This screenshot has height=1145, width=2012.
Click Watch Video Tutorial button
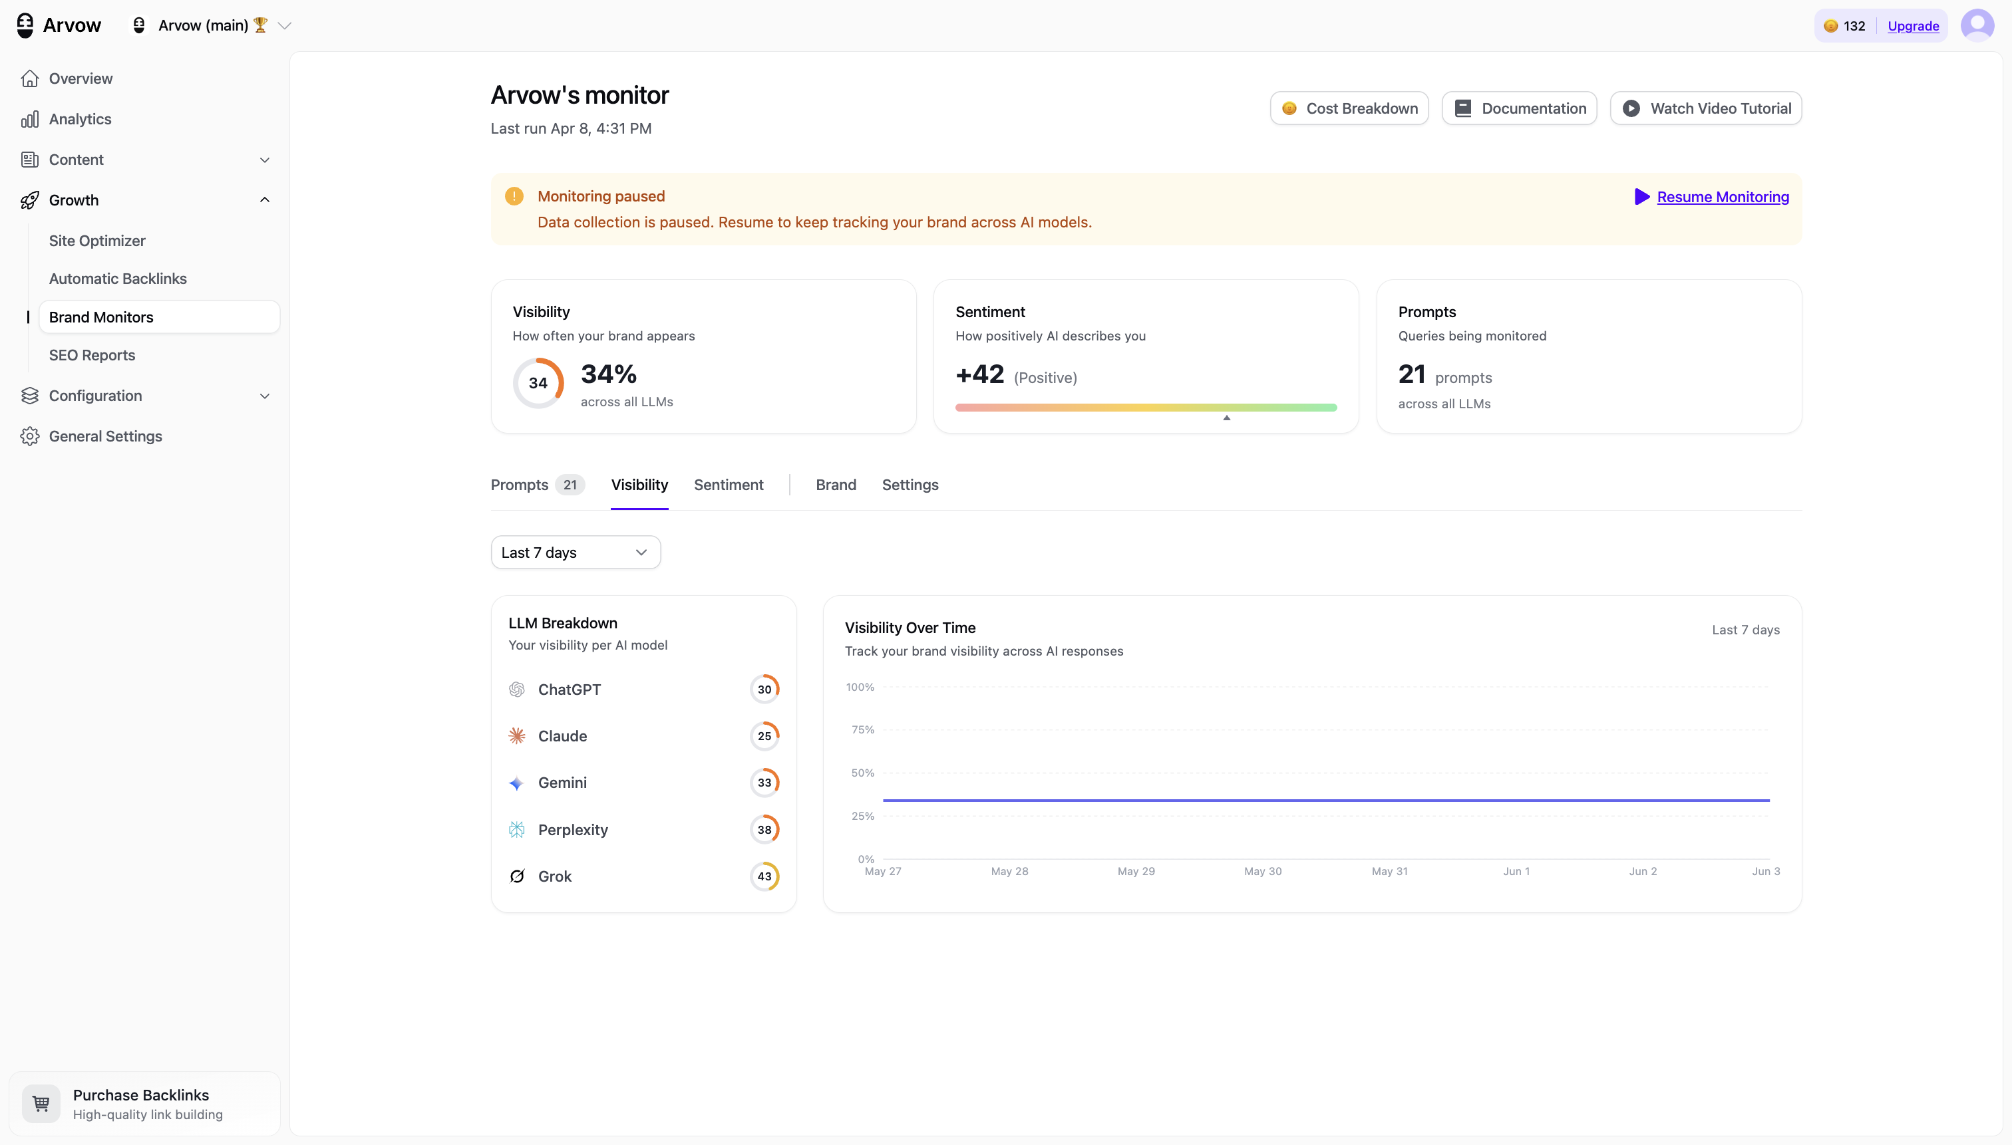1705,108
